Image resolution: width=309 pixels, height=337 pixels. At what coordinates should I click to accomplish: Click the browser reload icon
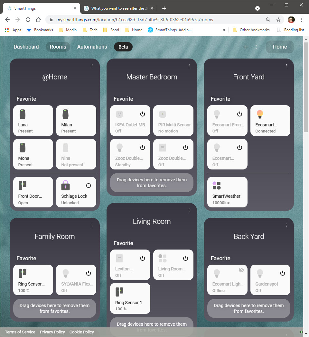(28, 20)
